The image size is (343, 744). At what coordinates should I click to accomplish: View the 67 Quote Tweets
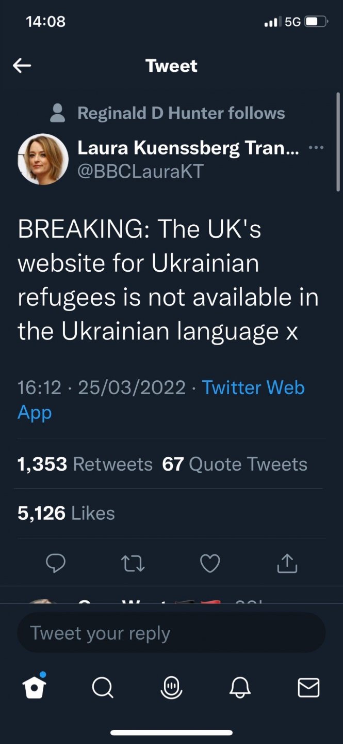click(x=235, y=464)
